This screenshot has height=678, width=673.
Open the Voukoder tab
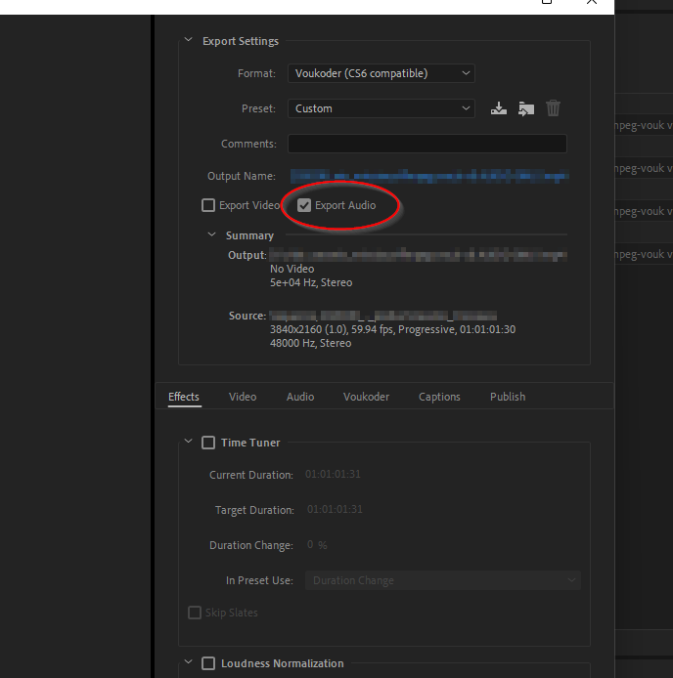[366, 397]
